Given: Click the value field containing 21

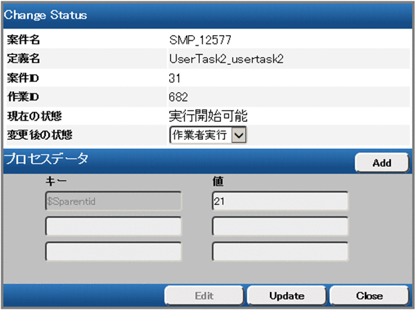Looking at the screenshot, I should click(x=280, y=201).
